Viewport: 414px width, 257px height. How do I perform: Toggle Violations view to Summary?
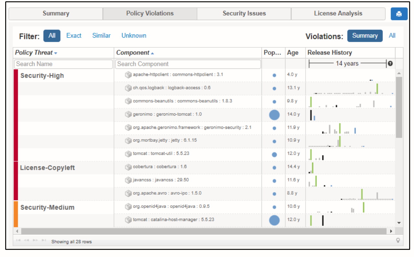365,36
